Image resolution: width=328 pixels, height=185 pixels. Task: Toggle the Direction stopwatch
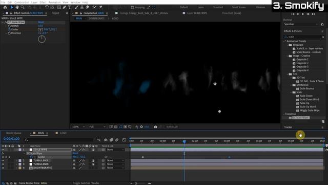[x=9, y=33]
